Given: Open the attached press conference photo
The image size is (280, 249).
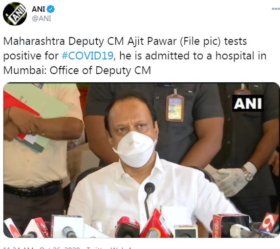Looking at the screenshot, I should (141, 160).
